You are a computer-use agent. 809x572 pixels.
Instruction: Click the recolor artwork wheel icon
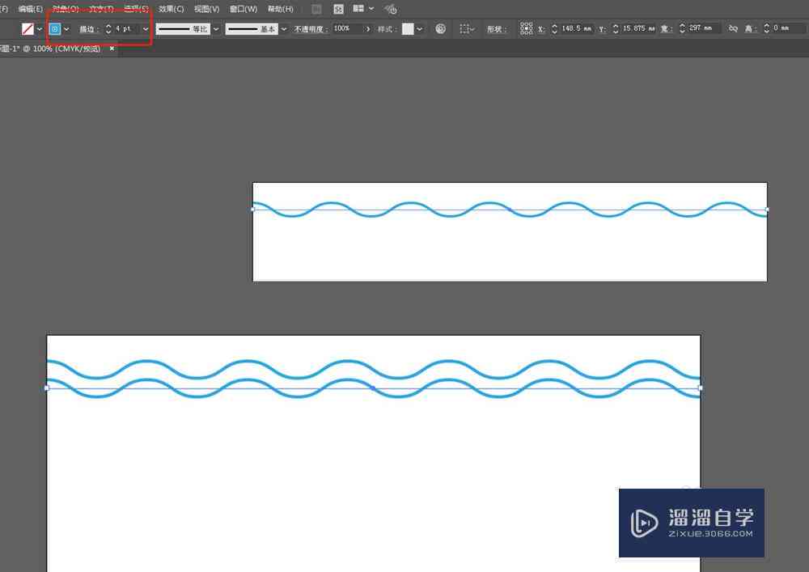click(x=440, y=29)
